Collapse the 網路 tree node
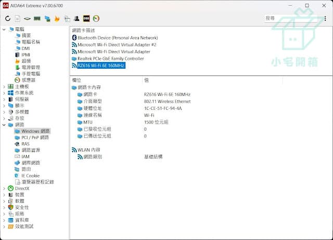 pos(4,125)
